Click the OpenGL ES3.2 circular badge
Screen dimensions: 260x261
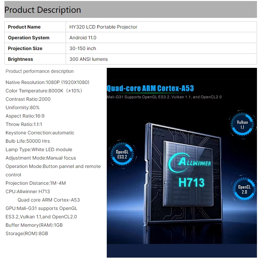pos(122,154)
